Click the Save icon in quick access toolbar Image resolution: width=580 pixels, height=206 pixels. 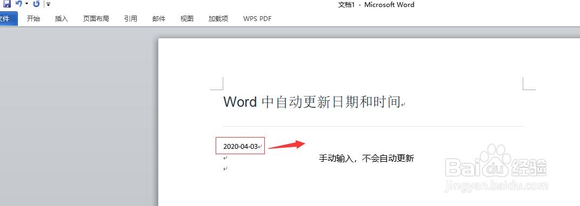[x=7, y=4]
